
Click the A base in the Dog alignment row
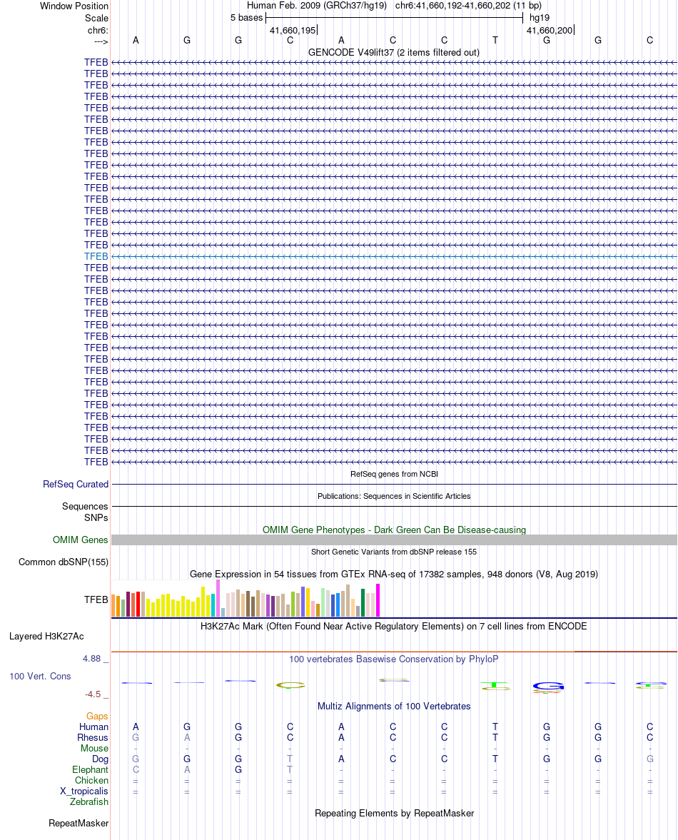pos(341,759)
